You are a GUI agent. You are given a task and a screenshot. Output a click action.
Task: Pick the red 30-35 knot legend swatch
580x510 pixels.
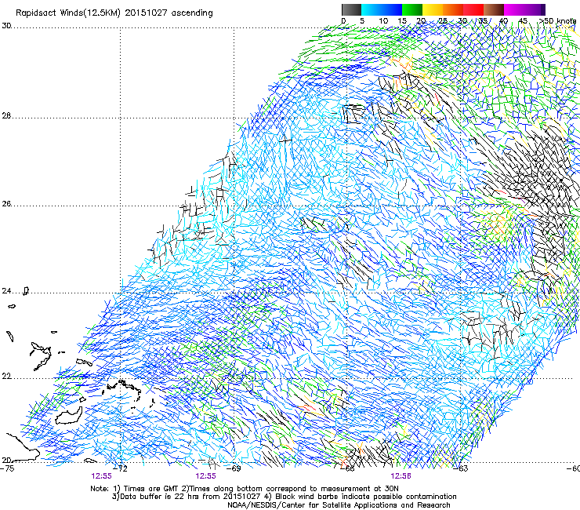point(473,9)
